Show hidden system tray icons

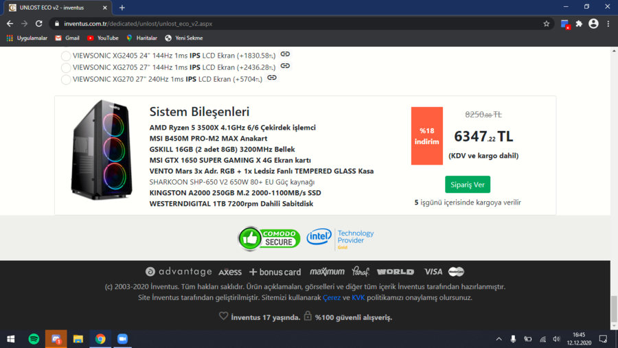pyautogui.click(x=499, y=339)
